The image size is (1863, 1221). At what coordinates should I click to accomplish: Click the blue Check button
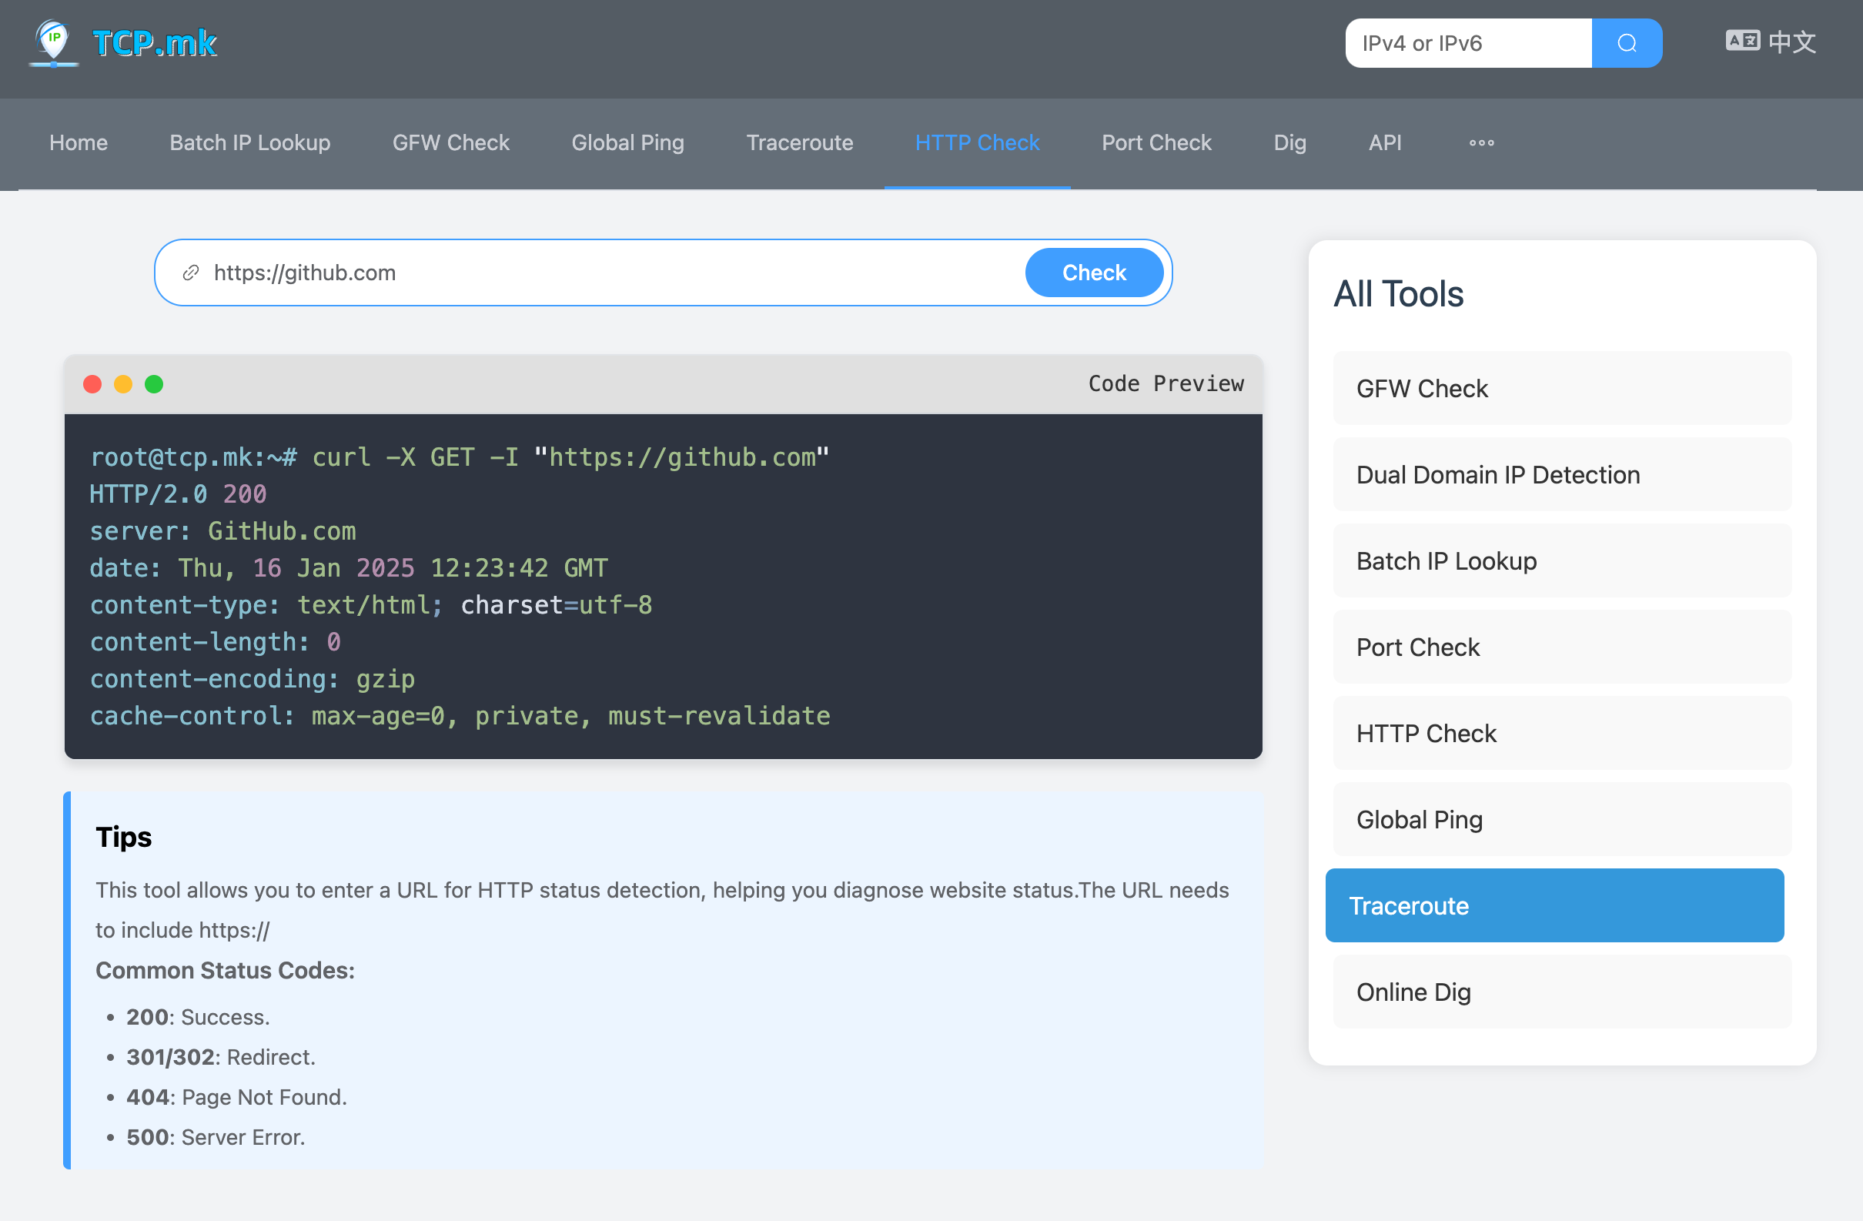coord(1093,273)
